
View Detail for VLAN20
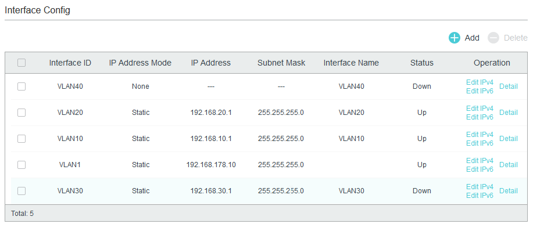coord(509,113)
